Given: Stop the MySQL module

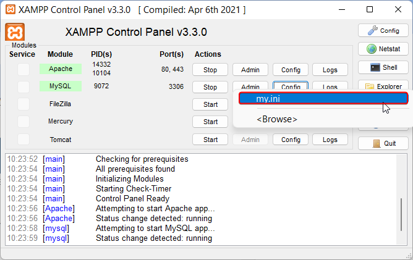Looking at the screenshot, I should tap(210, 87).
